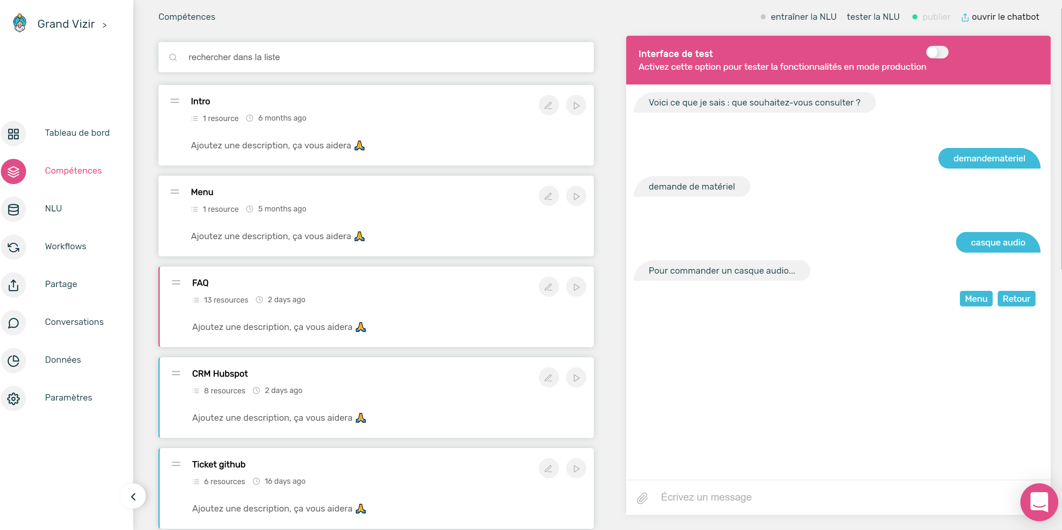Screen dimensions: 1062x530
Task: Click ouvrir le chatbot button
Action: tap(1005, 16)
